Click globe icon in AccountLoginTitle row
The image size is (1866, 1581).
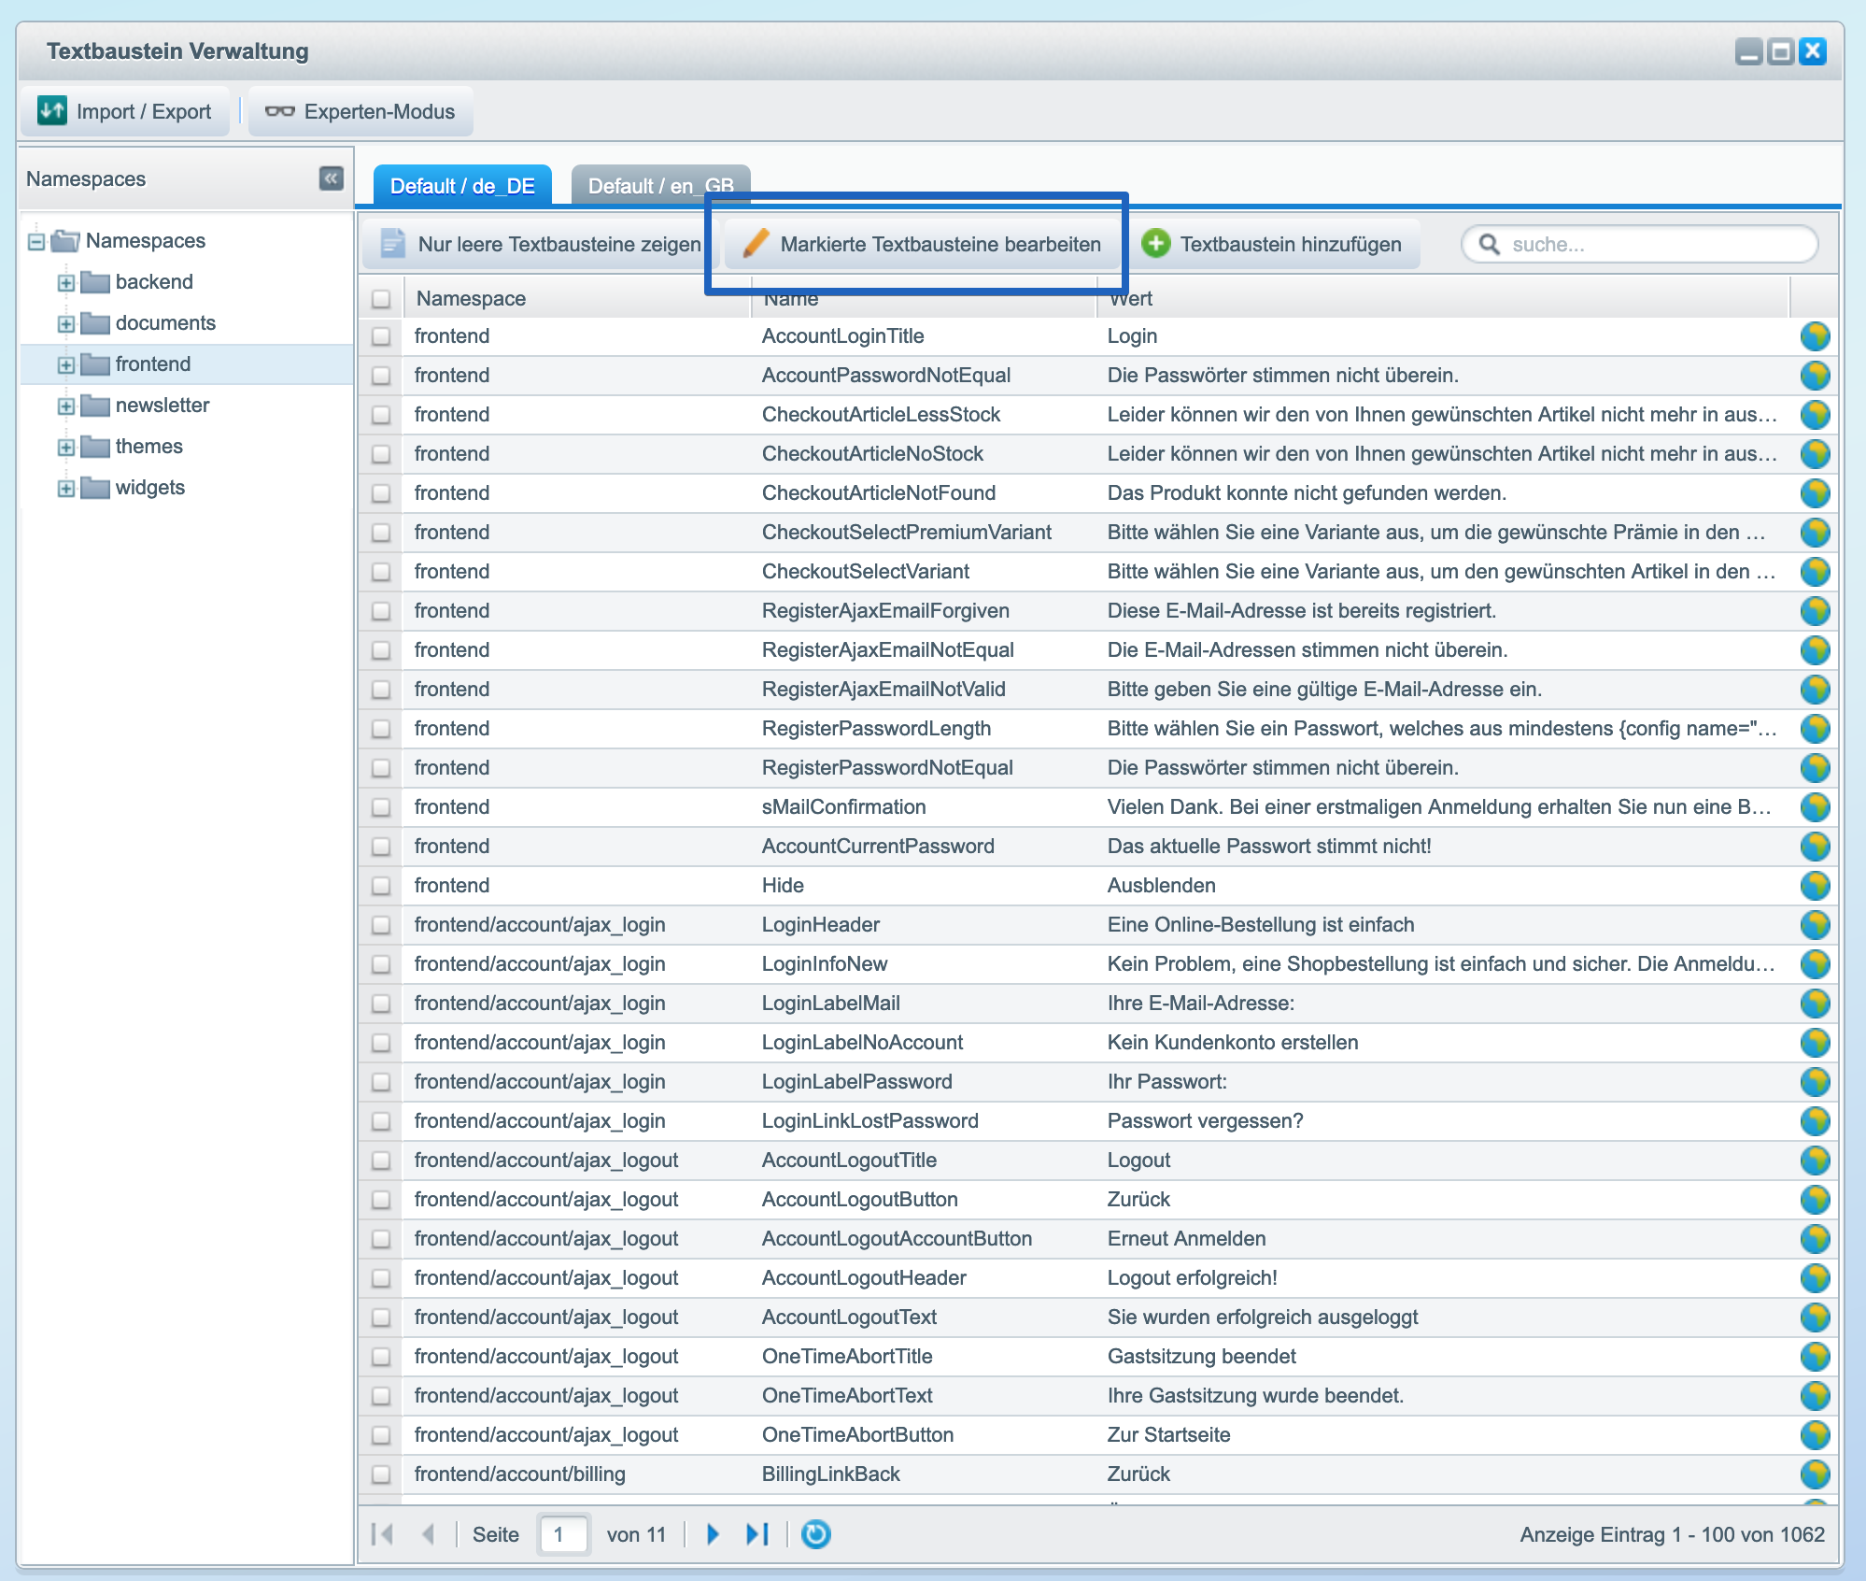[x=1815, y=336]
